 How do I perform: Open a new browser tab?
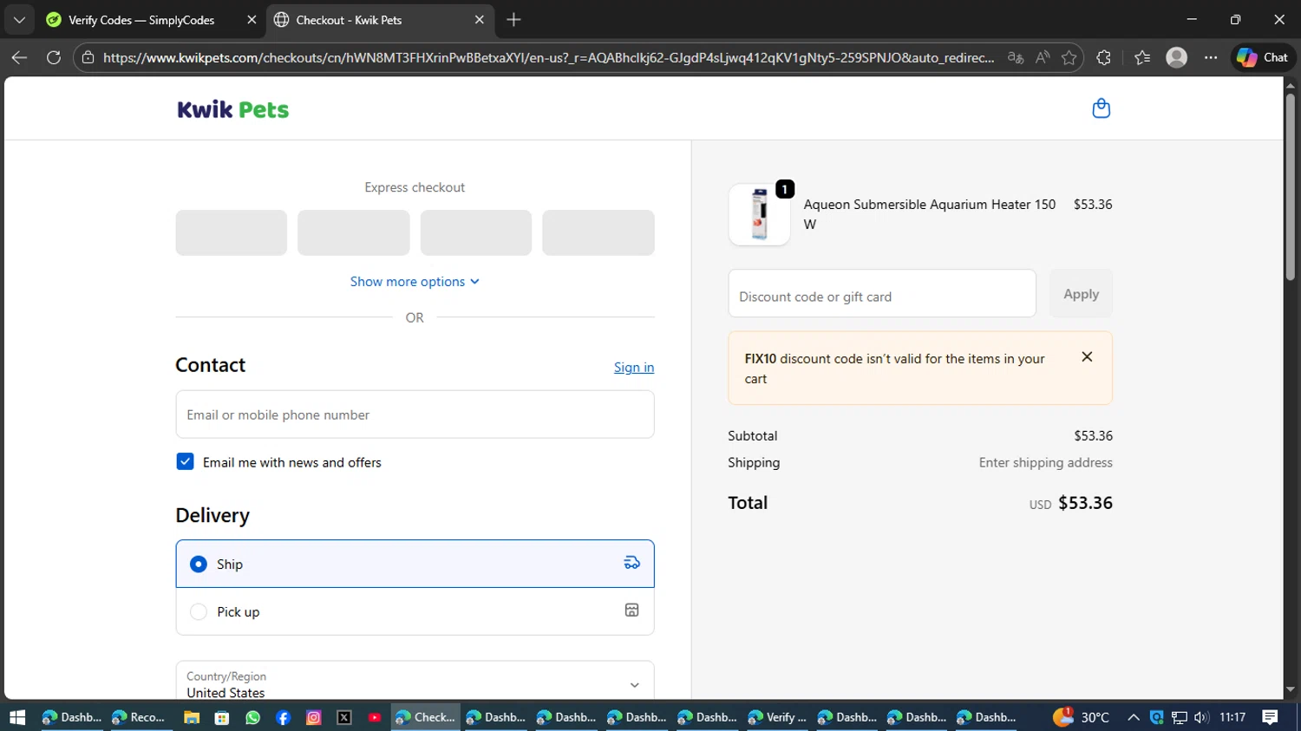click(x=514, y=19)
